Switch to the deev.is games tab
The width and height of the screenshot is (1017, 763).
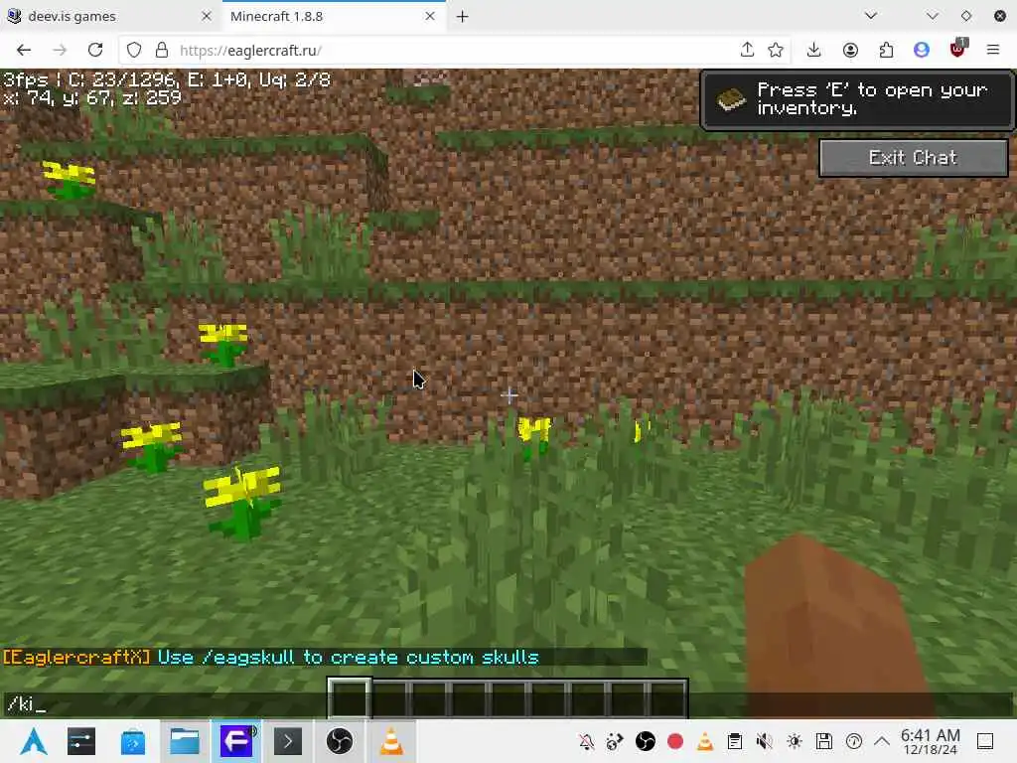pyautogui.click(x=109, y=16)
